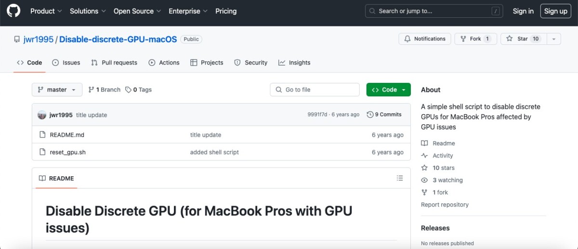The image size is (578, 249).
Task: Click the About description text
Action: [481, 117]
